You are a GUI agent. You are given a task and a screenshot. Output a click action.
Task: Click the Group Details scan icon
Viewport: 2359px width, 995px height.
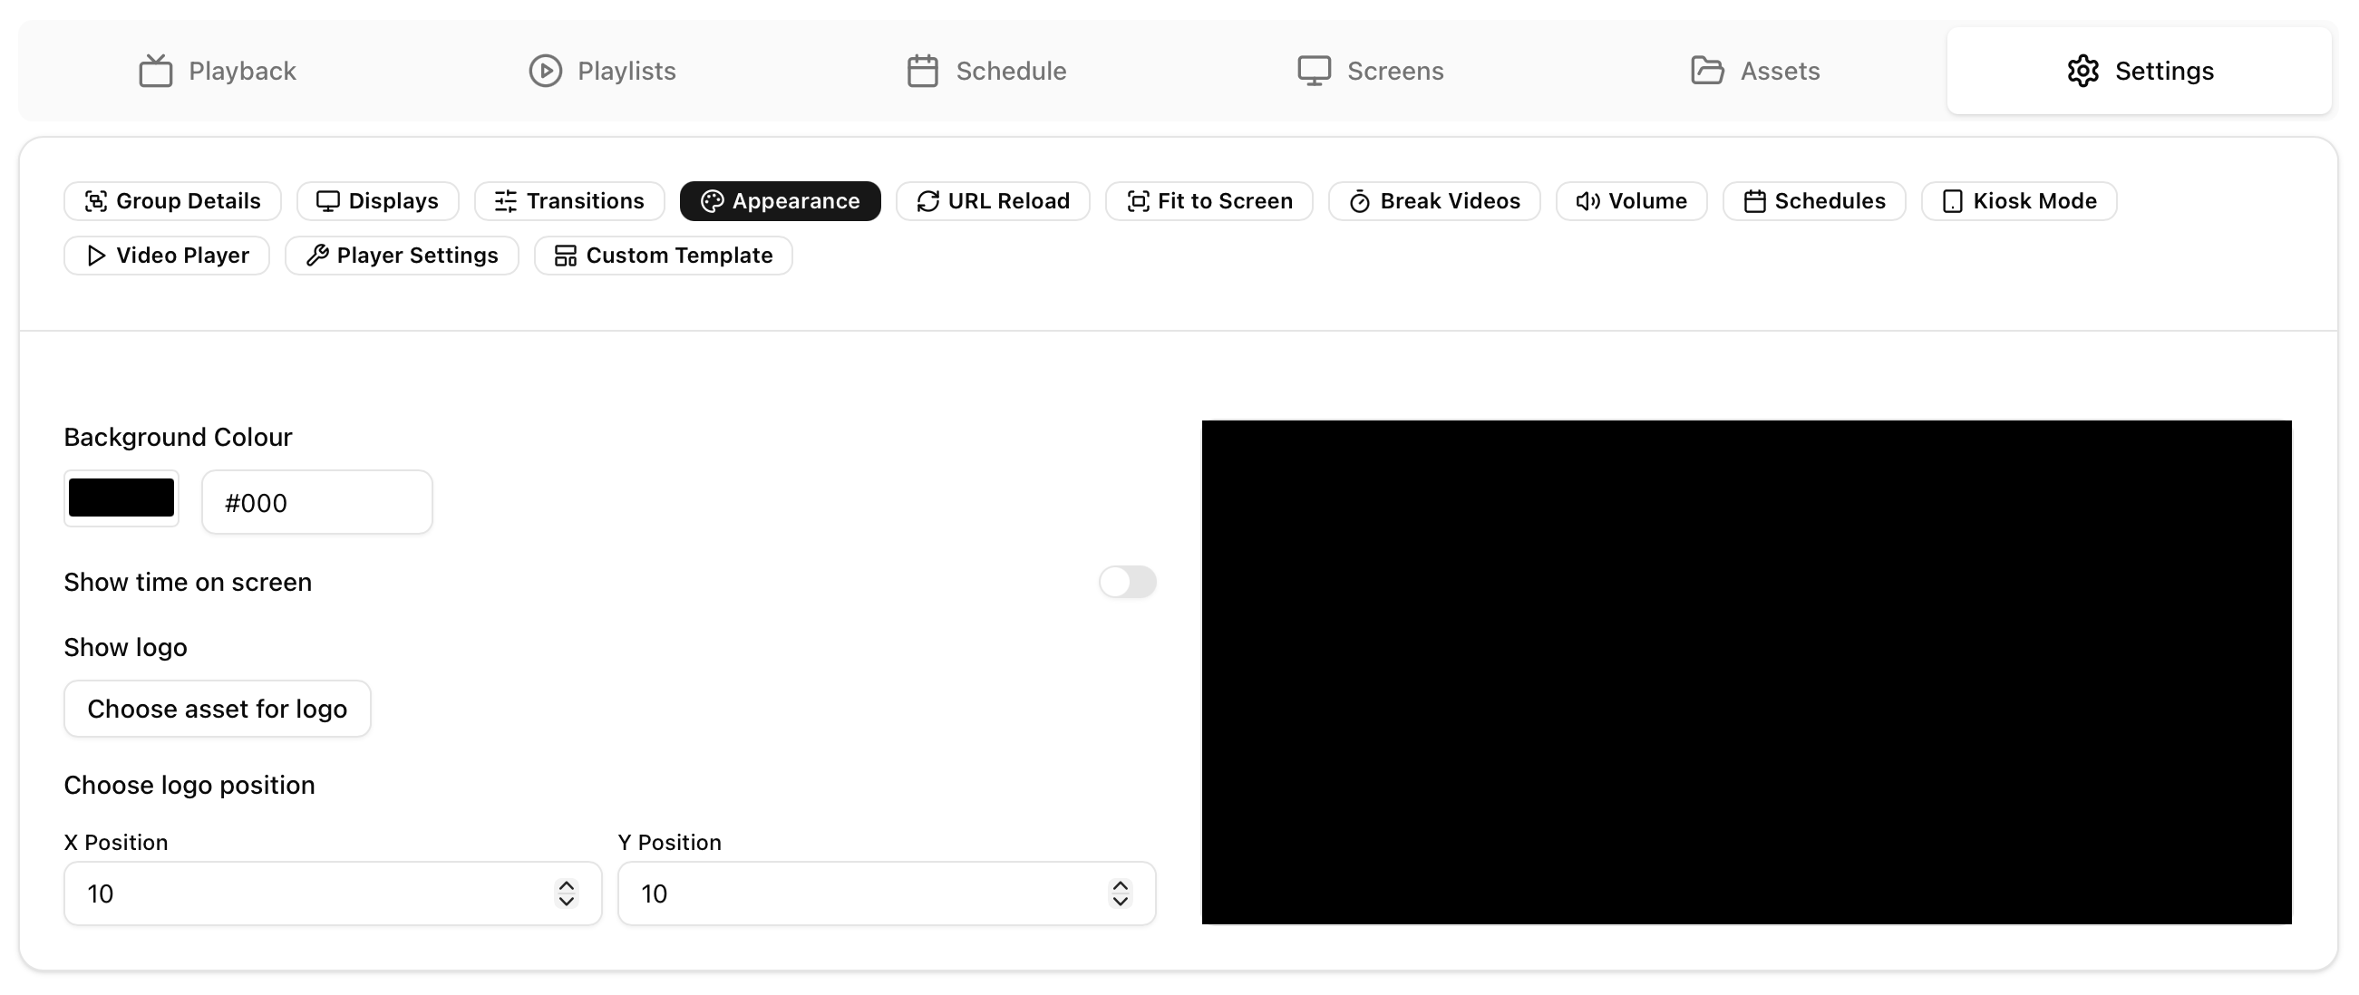click(95, 201)
